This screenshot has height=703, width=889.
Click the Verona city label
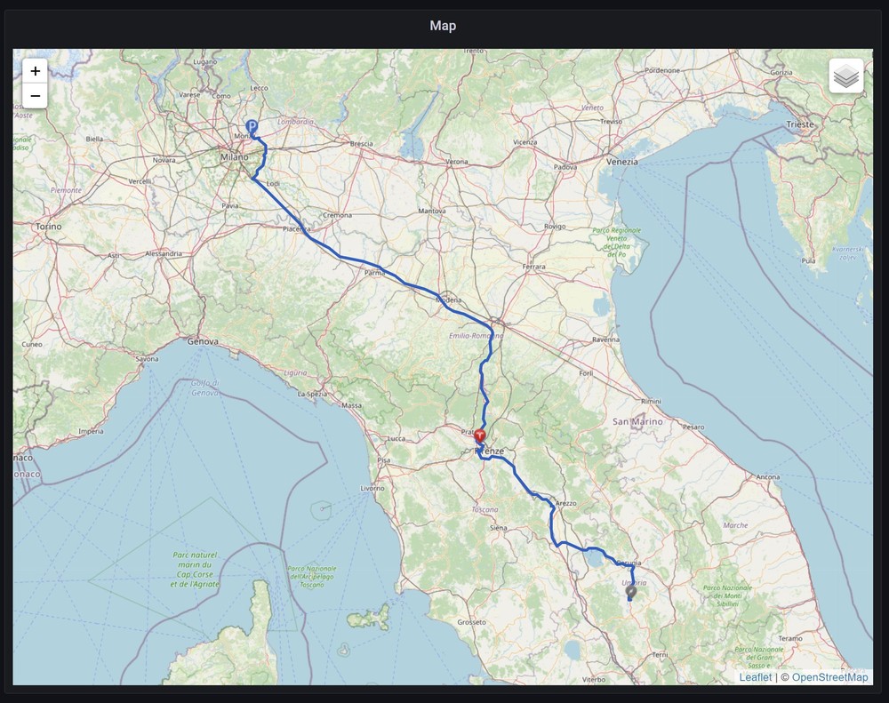[456, 162]
